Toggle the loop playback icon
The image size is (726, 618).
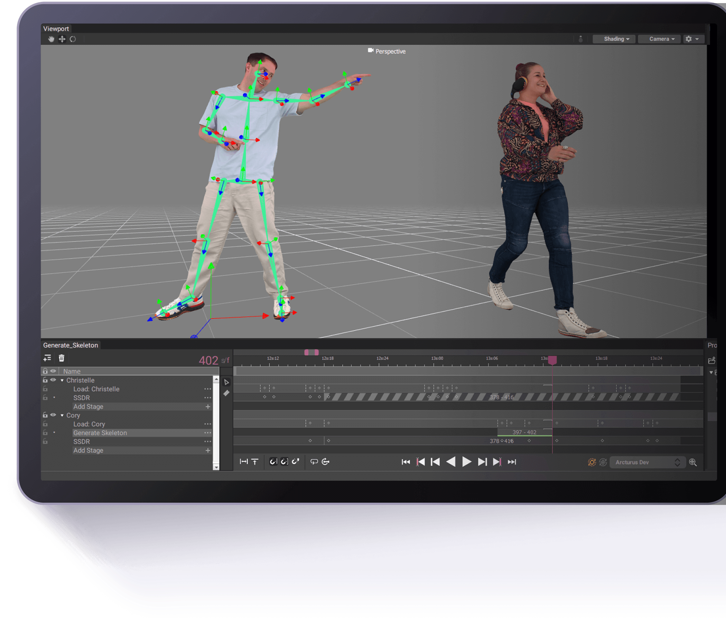314,462
